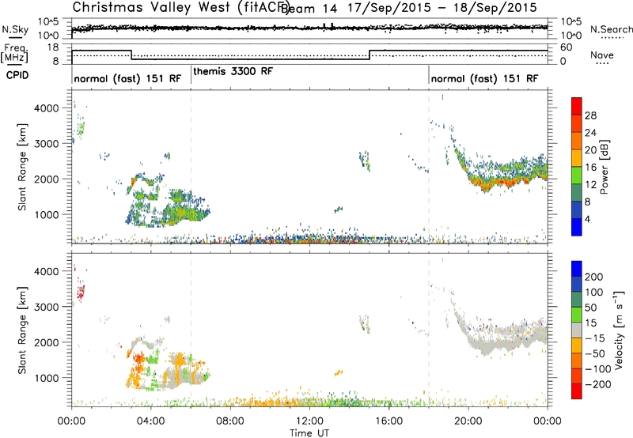The width and height of the screenshot is (633, 438).
Task: Click the Velocity [m s-1] color bar label
Action: (x=619, y=330)
